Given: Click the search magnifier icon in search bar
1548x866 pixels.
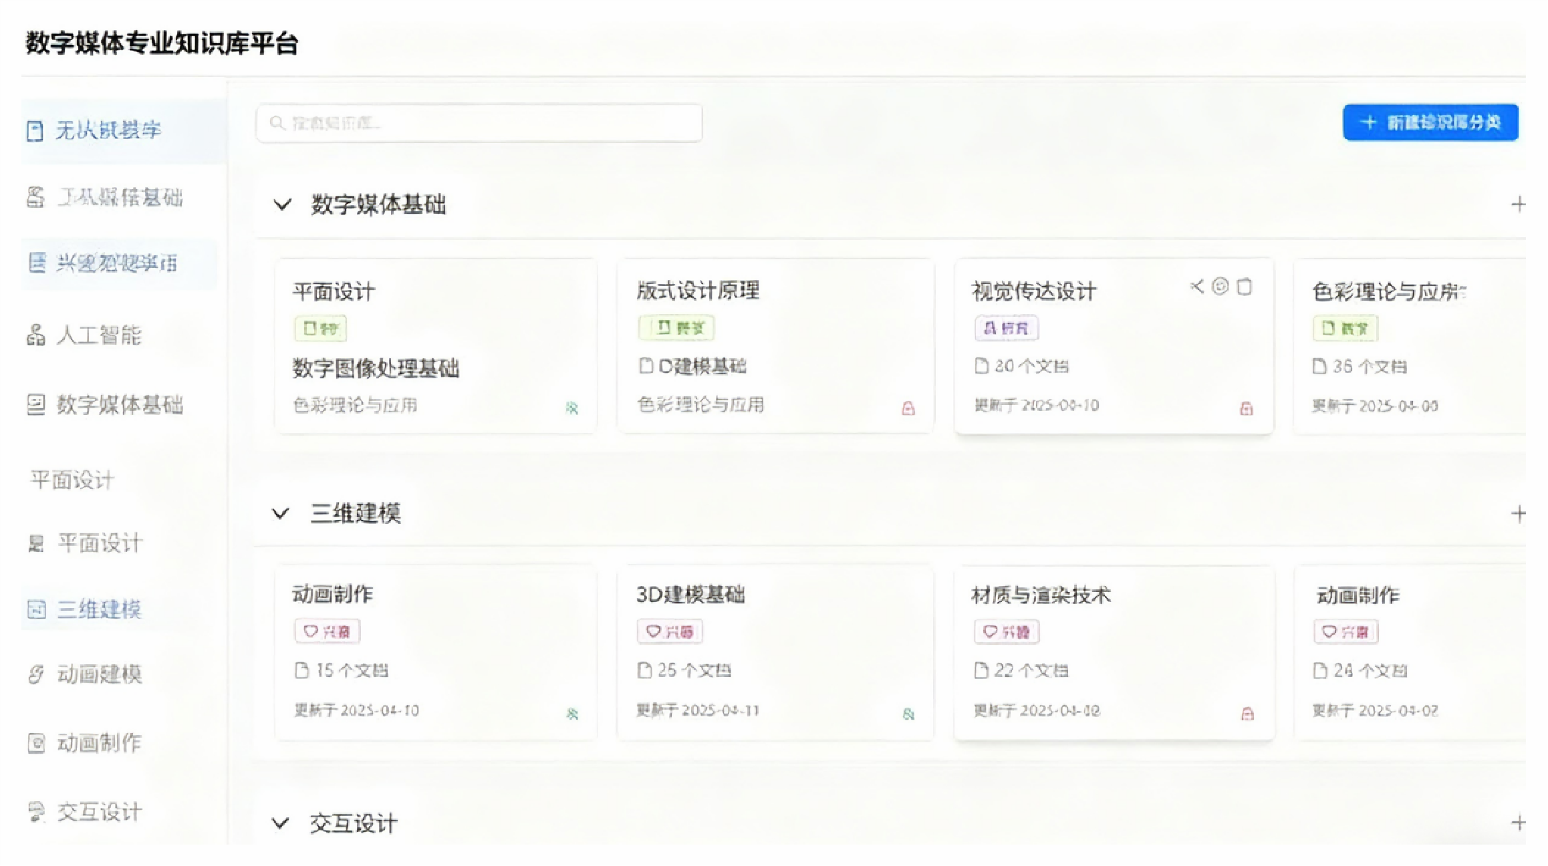Looking at the screenshot, I should [277, 122].
